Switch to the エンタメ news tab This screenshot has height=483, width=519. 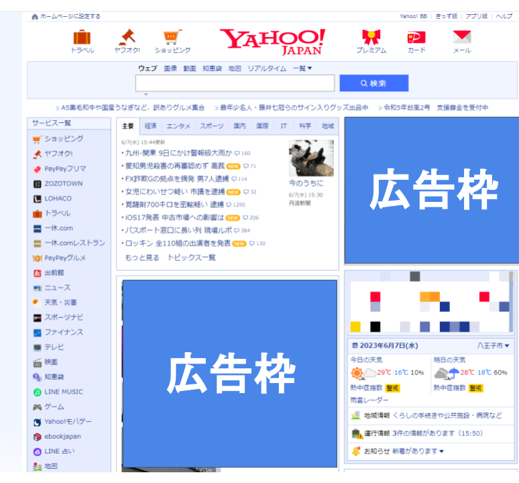(178, 126)
